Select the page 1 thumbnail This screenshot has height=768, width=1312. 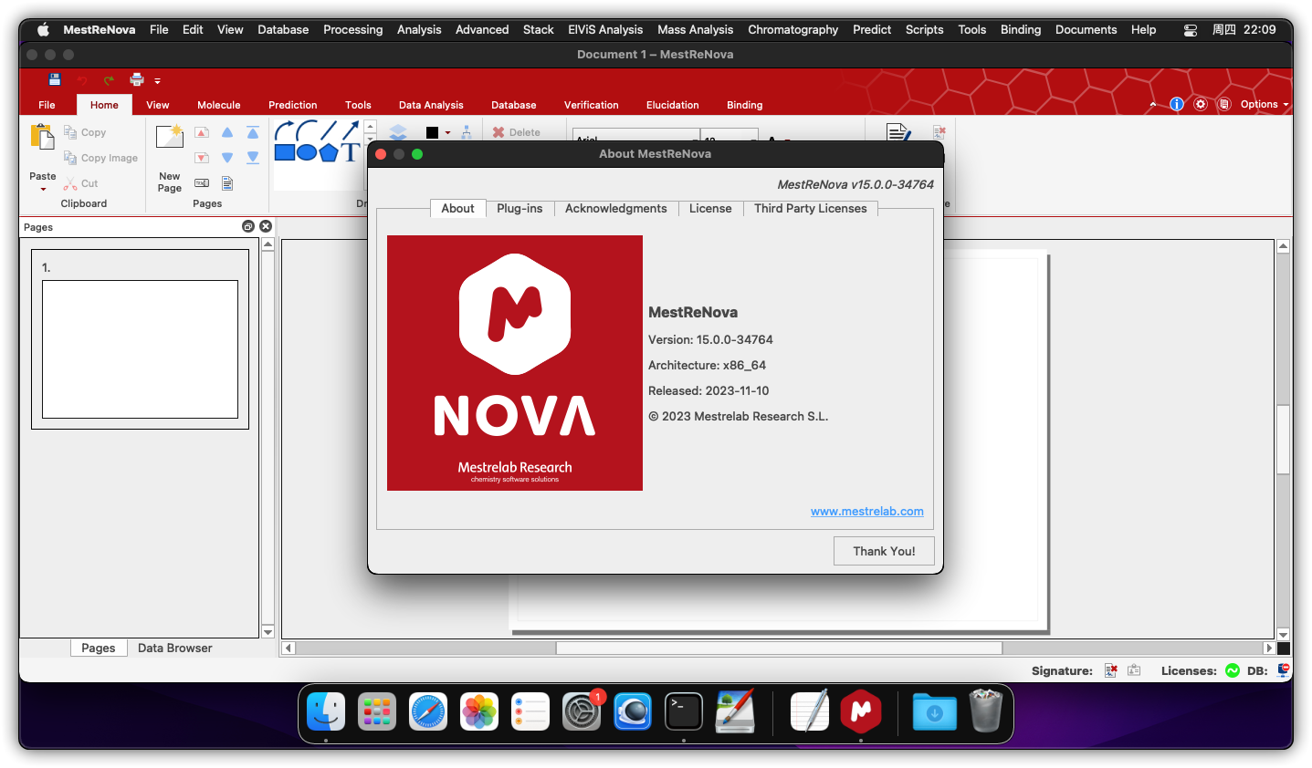tap(140, 348)
